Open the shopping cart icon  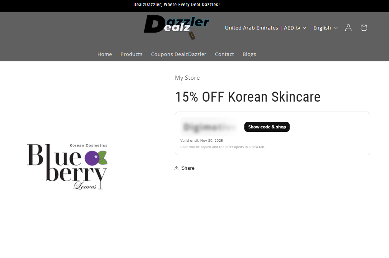364,28
